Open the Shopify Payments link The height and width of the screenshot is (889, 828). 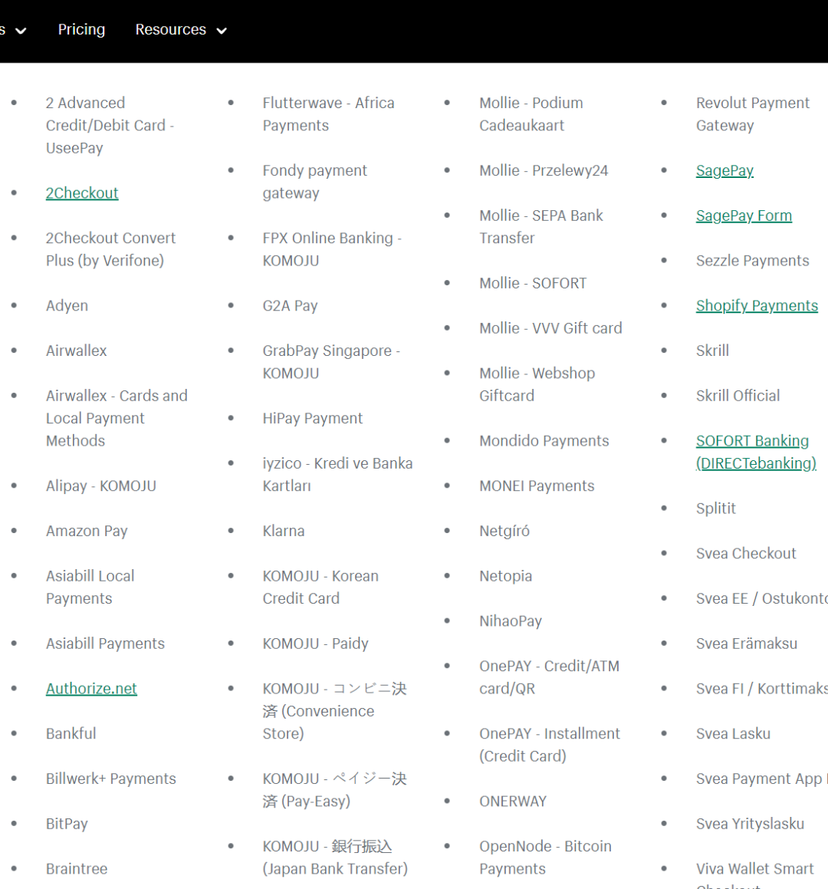757,306
